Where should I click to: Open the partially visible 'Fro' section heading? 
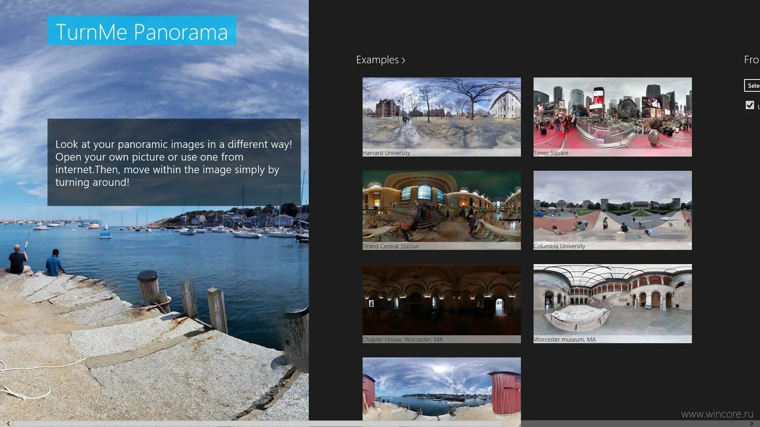pos(751,60)
